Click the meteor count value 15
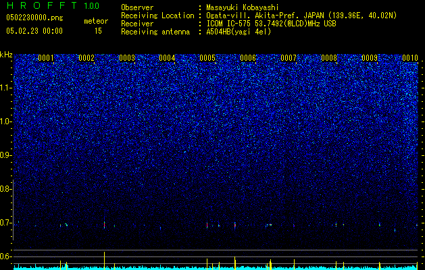The image size is (425, 270). (98, 31)
